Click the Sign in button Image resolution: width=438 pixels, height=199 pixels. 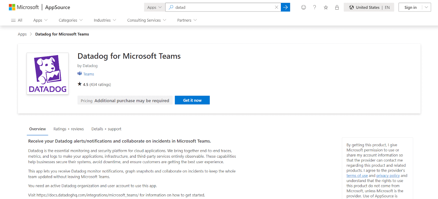coord(410,7)
